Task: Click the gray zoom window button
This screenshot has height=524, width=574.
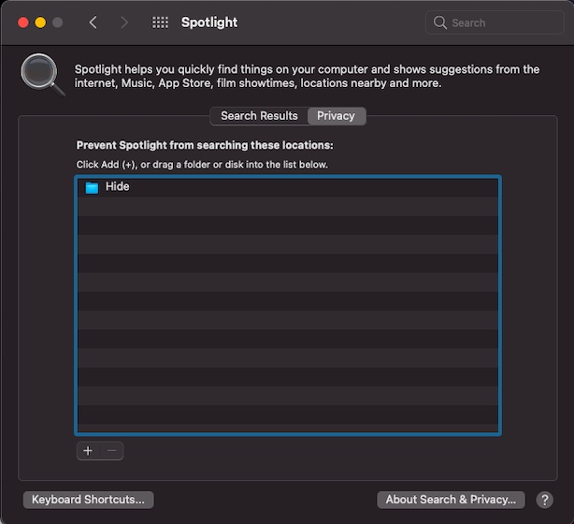Action: (58, 22)
